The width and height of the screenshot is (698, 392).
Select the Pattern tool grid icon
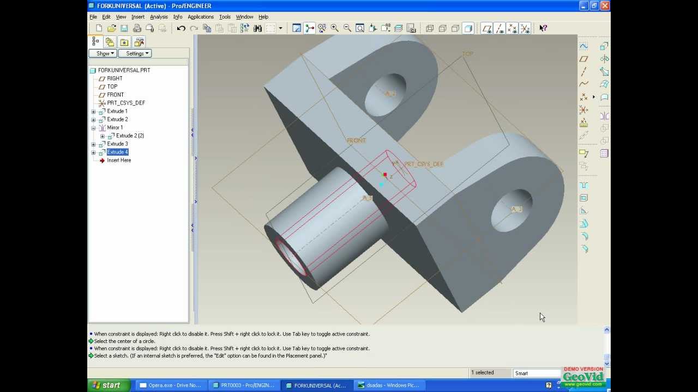click(x=604, y=154)
